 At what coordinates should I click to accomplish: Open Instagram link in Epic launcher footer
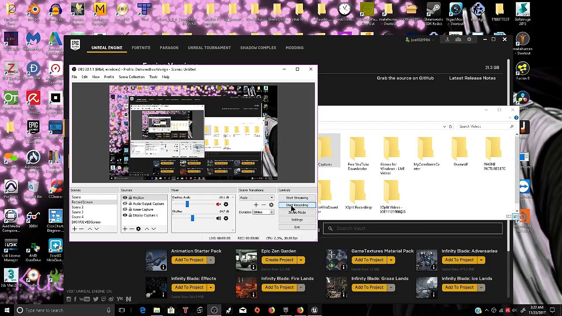[x=68, y=299]
